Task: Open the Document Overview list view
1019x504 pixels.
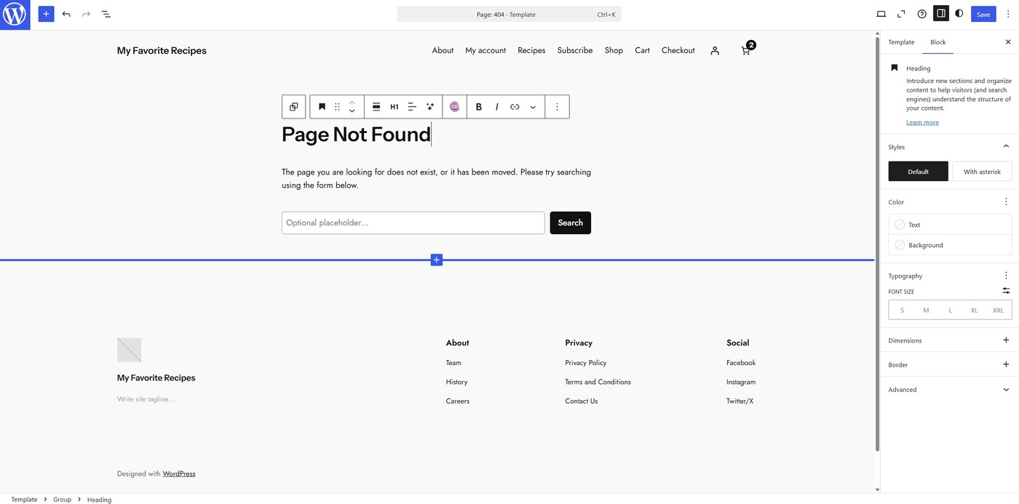Action: (106, 14)
